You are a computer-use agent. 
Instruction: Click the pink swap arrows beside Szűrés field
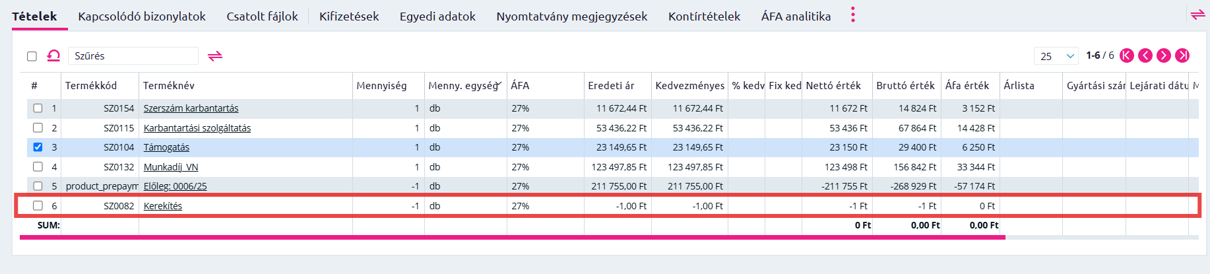point(215,56)
